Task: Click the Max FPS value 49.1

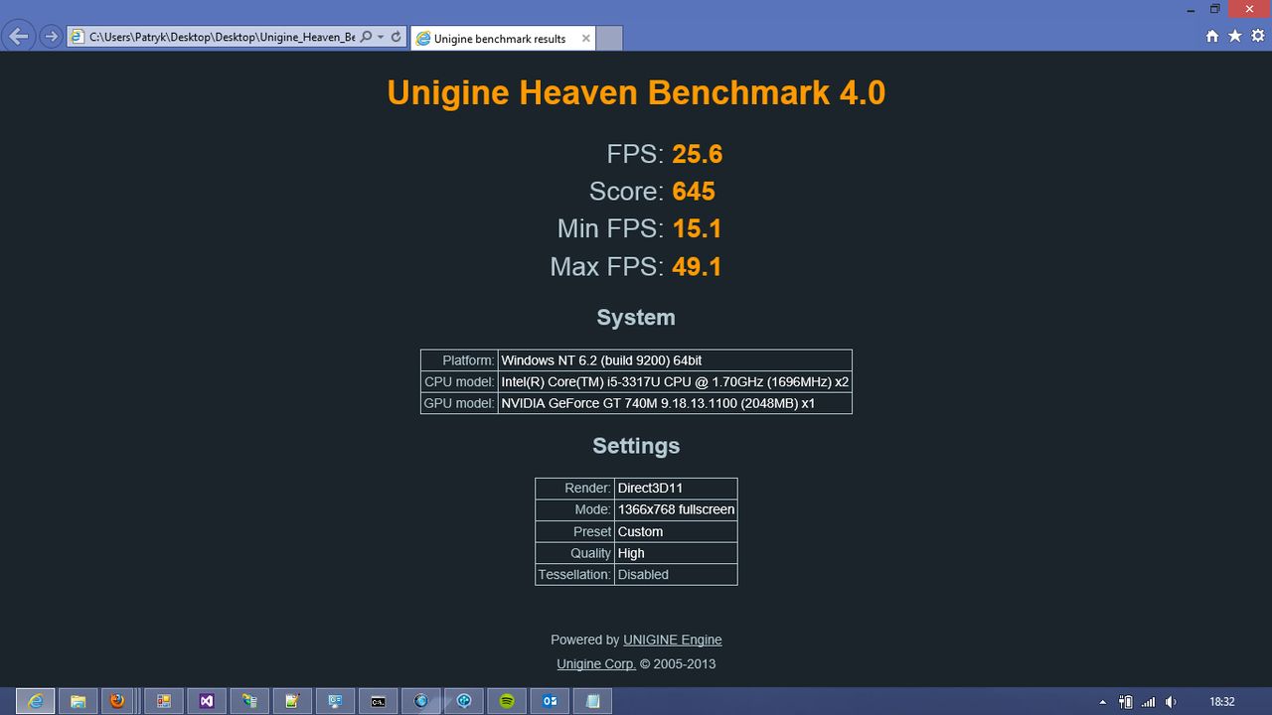Action: [697, 266]
